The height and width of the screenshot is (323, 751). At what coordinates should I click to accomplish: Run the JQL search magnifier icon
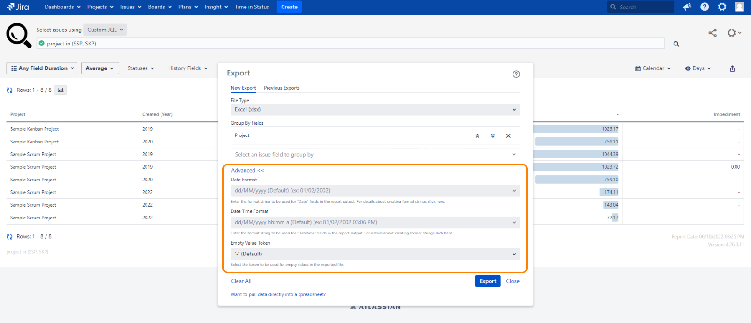point(676,44)
